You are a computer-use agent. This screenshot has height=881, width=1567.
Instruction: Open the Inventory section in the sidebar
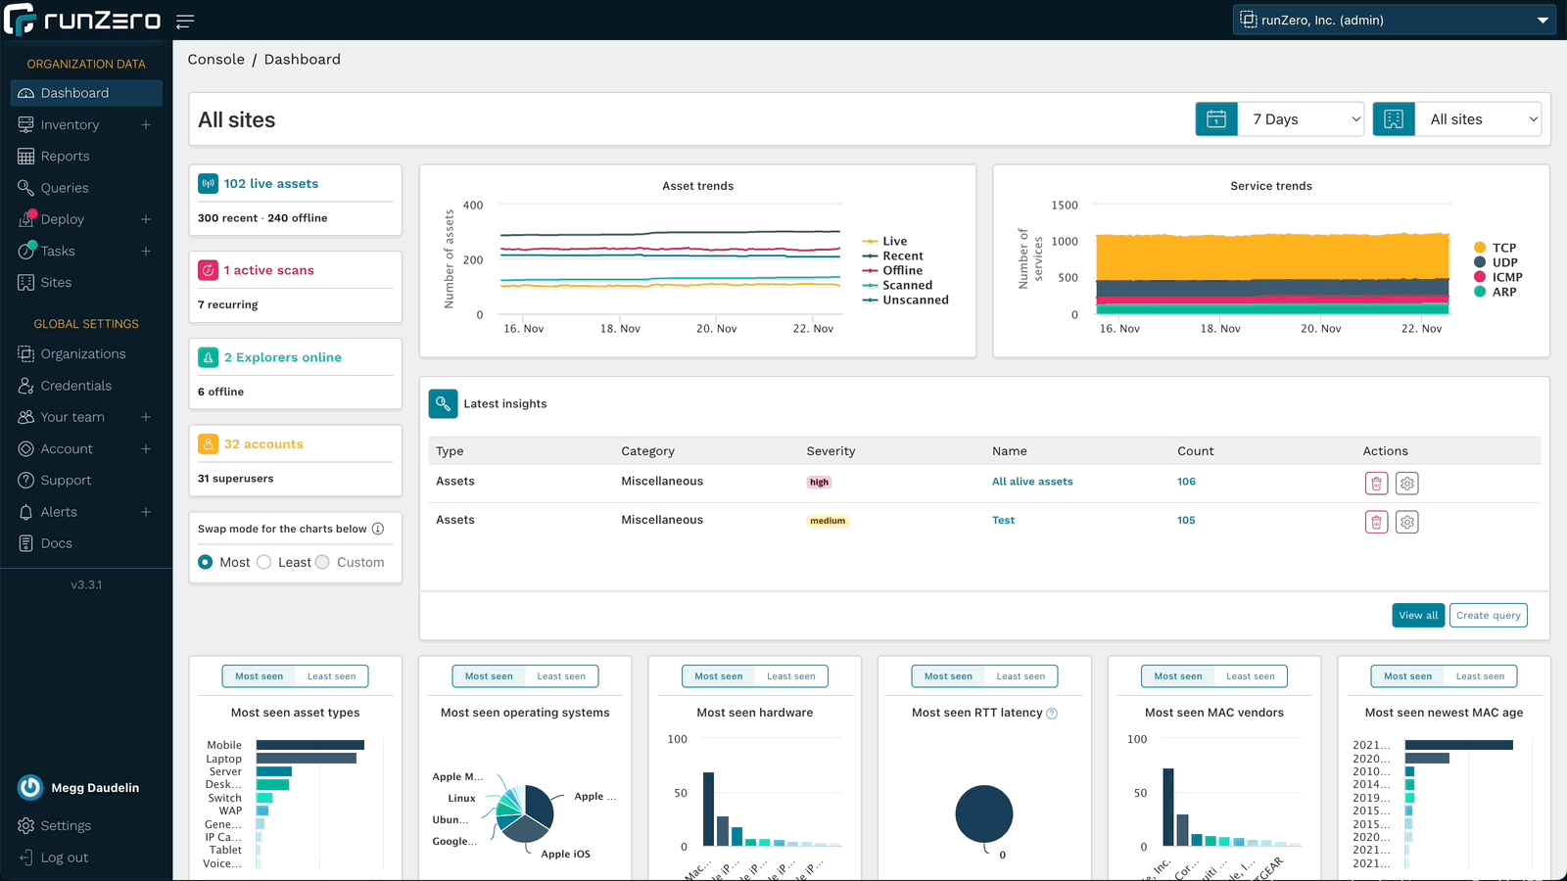pos(69,124)
